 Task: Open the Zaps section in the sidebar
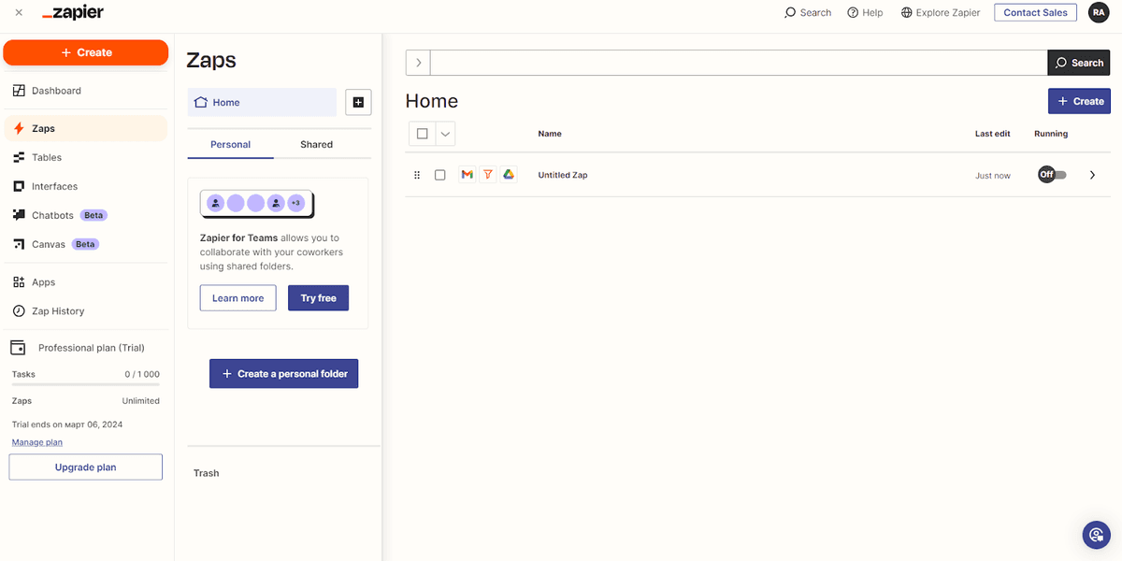pos(44,128)
